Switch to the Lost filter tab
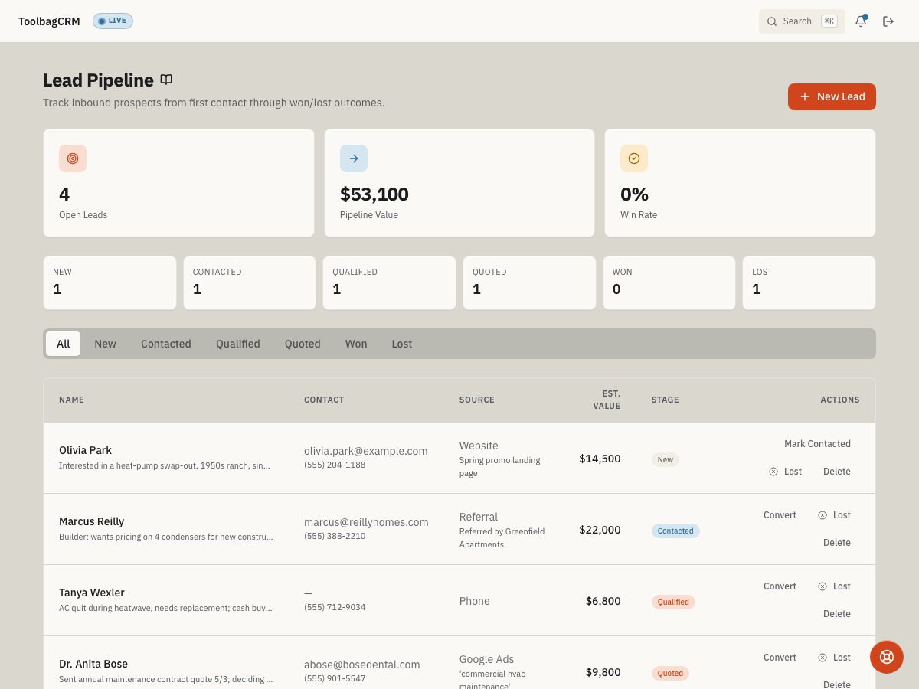The image size is (919, 689). [x=402, y=344]
